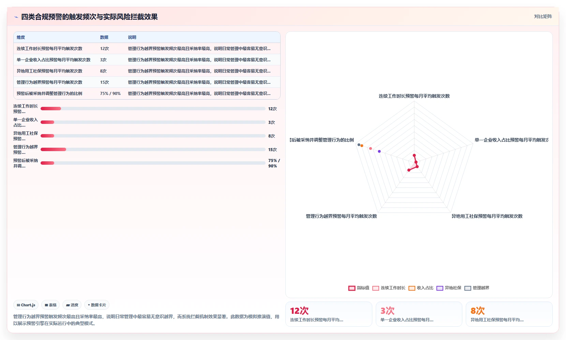Click the 12次 value in the table
566x340 pixels.
104,49
